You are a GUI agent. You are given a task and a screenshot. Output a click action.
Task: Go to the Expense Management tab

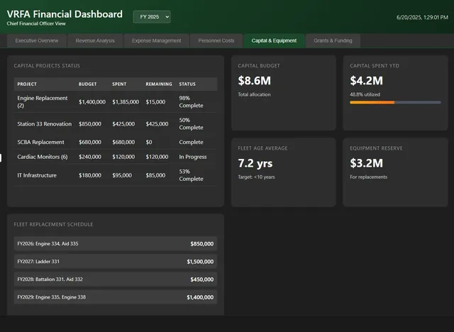pyautogui.click(x=156, y=41)
